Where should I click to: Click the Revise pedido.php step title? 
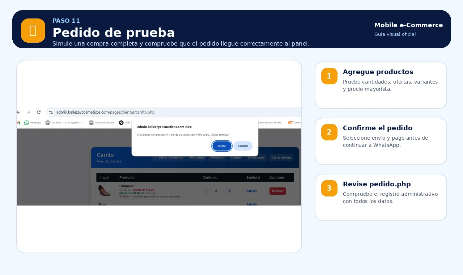(x=377, y=184)
